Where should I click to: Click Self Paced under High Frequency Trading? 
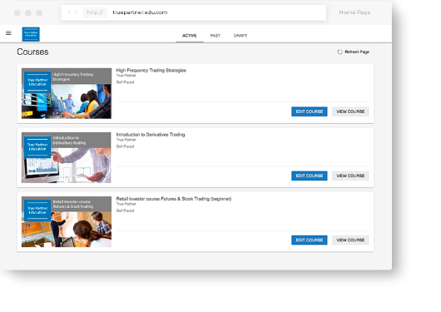tap(125, 82)
